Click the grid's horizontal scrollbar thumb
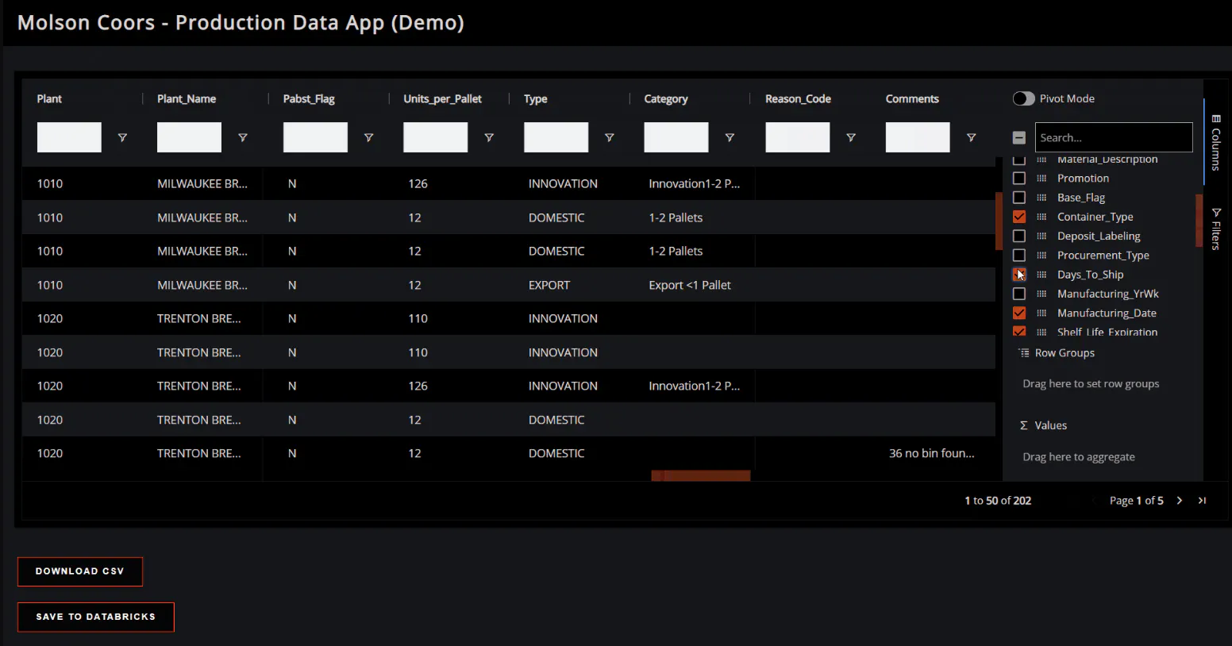Image resolution: width=1232 pixels, height=646 pixels. (701, 475)
